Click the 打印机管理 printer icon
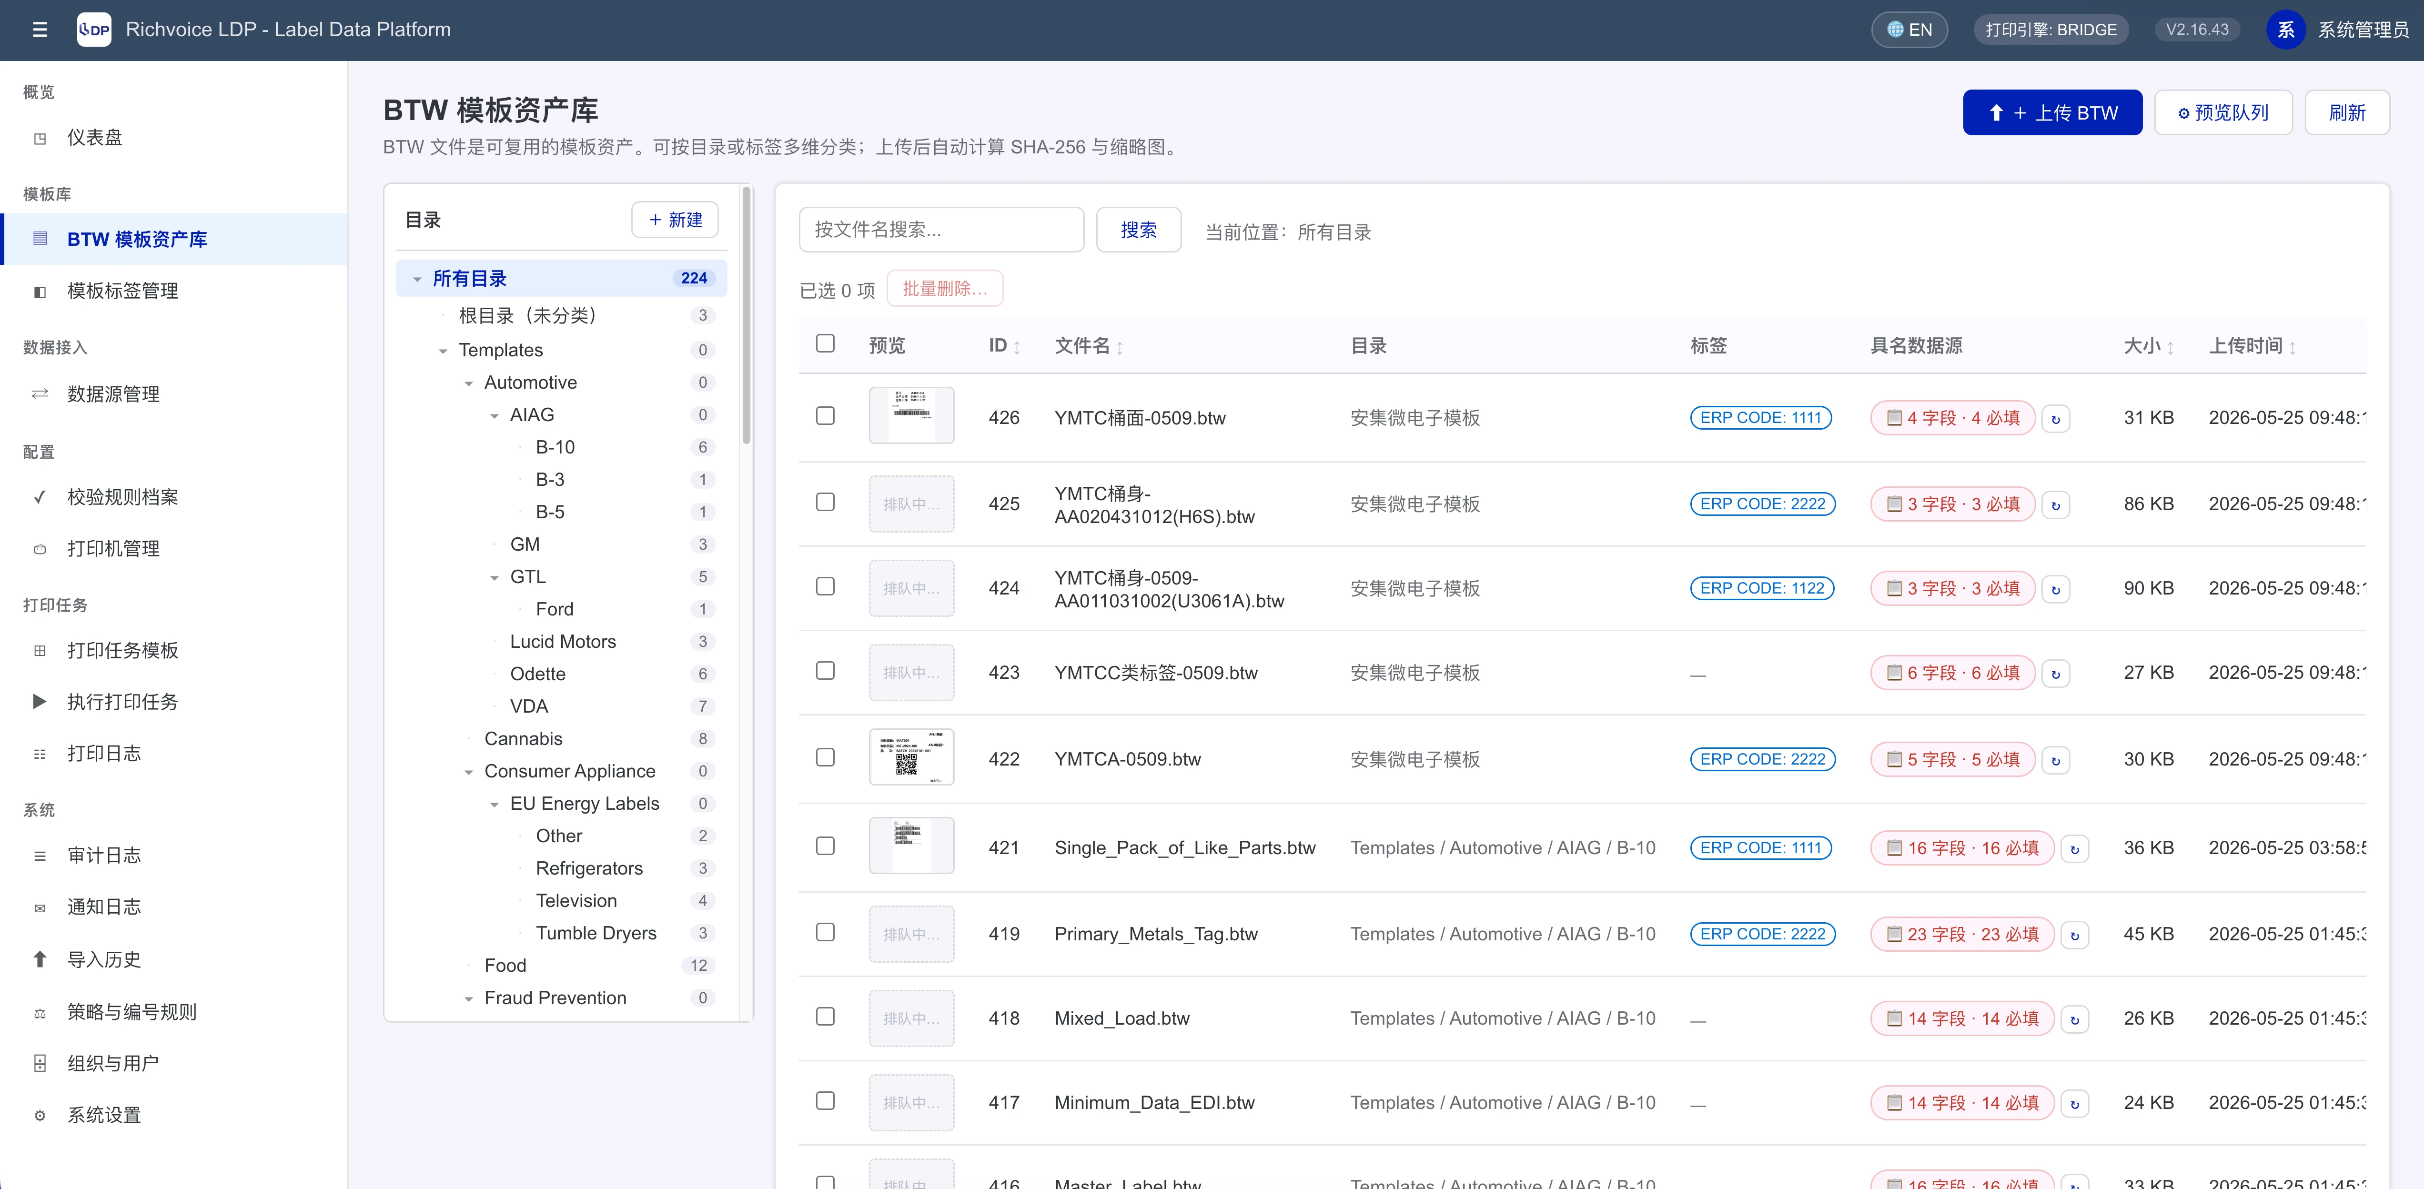The height and width of the screenshot is (1189, 2424). (40, 548)
